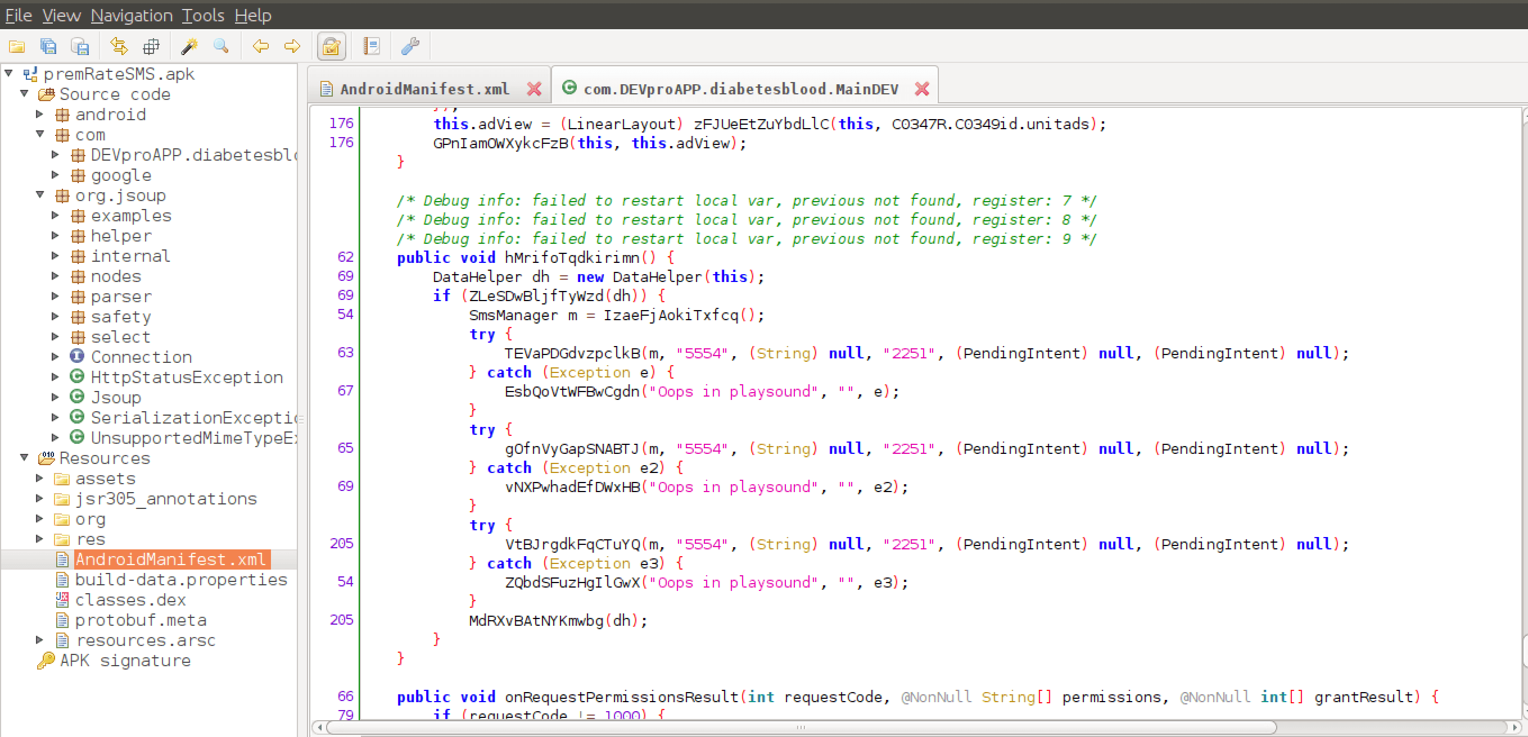Click the select package icon
The width and height of the screenshot is (1528, 737).
click(x=78, y=337)
